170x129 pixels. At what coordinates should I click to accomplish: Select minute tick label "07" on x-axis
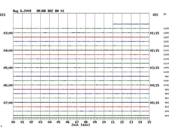click(77, 122)
